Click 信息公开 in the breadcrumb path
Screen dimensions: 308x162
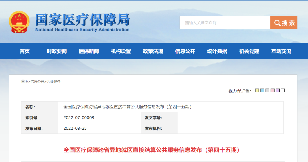pyautogui.click(x=37, y=82)
